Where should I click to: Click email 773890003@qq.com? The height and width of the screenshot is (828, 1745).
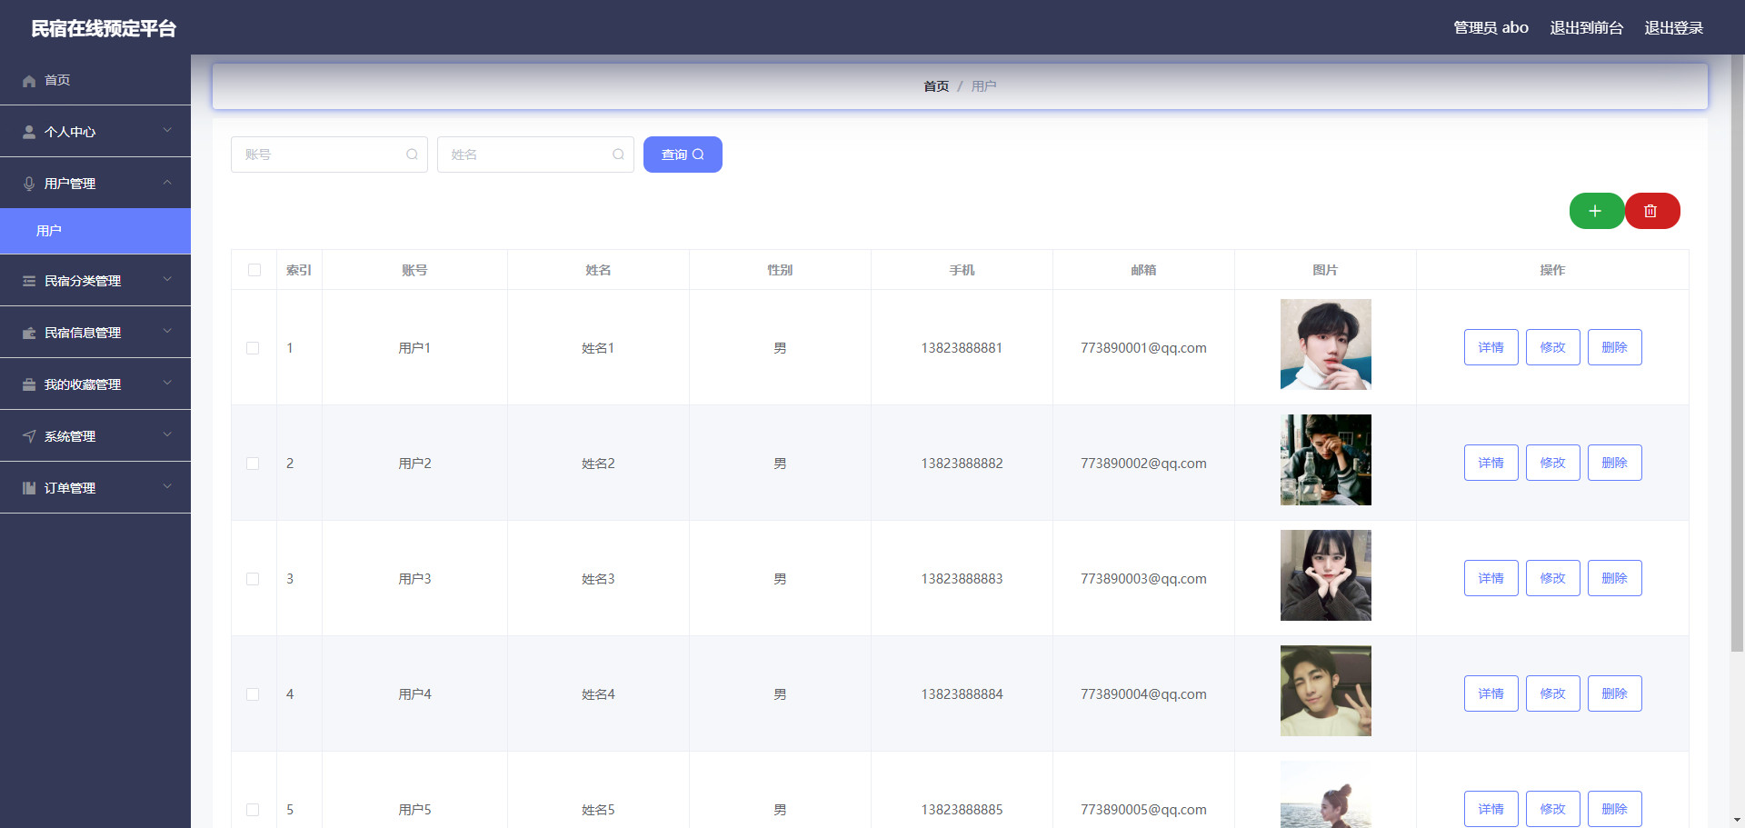[1143, 579]
